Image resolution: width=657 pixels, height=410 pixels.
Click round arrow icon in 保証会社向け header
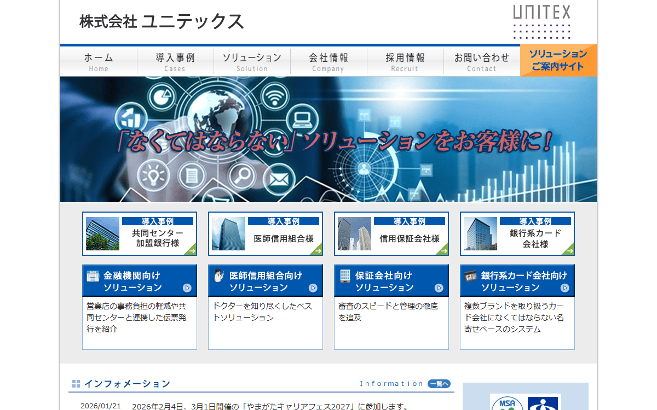pos(439,288)
